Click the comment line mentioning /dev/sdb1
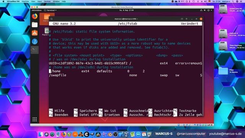Screen dimensions: 245x138 pyautogui.click(x=91, y=67)
